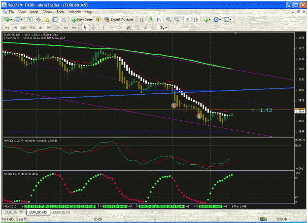Open the Strategy Tester magnifier icon

(64, 19)
